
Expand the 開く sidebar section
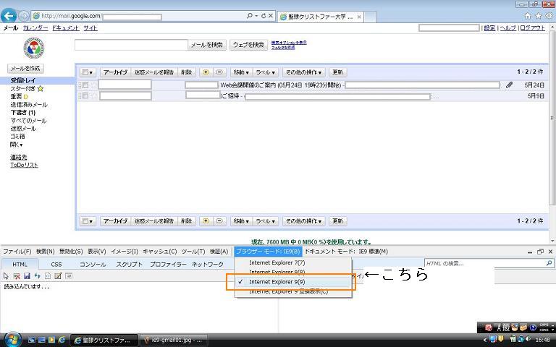pos(17,145)
